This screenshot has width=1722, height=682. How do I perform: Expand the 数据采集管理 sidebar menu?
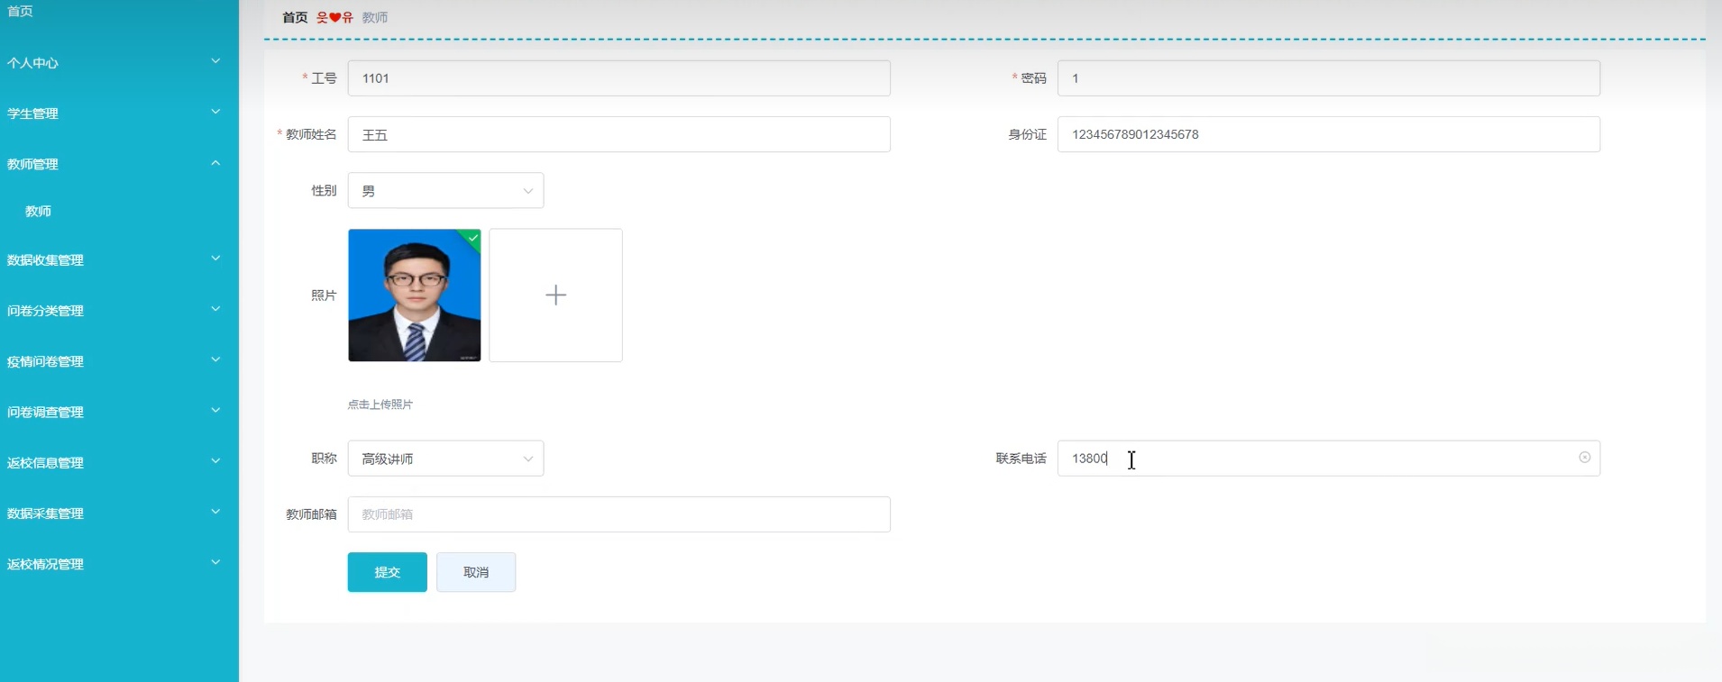119,513
